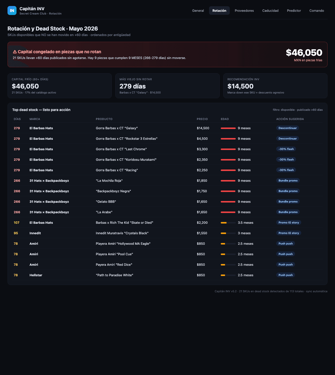Click the 95 days value
The image size is (335, 375).
point(16,233)
